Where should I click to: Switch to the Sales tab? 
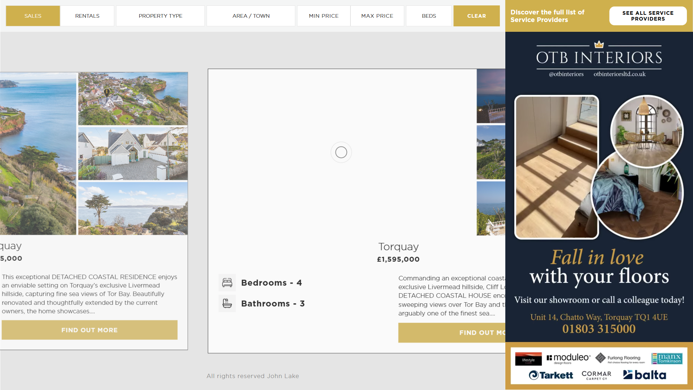[x=33, y=16]
